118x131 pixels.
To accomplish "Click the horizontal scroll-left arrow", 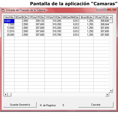I will coord(6,95).
